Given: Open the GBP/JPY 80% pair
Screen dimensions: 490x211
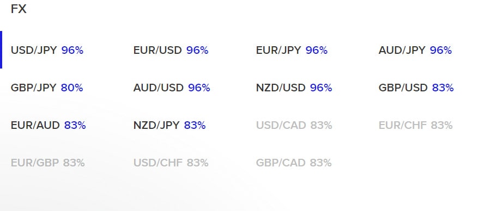Looking at the screenshot, I should point(47,88).
